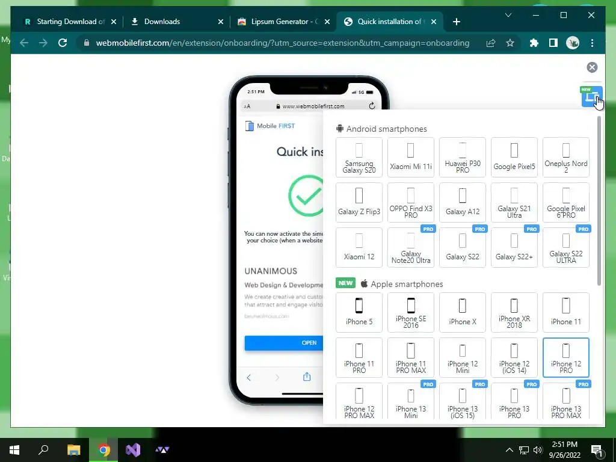The width and height of the screenshot is (616, 462).
Task: Pick the Google Pixel5 device
Action: pos(514,158)
